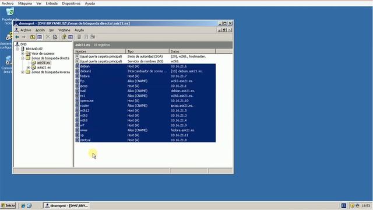
Task: Click the DNS root icon in the tree
Action: click(x=17, y=44)
